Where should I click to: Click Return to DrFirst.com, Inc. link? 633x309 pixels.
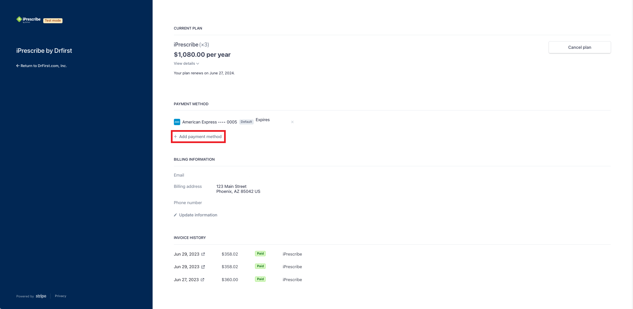coord(44,66)
